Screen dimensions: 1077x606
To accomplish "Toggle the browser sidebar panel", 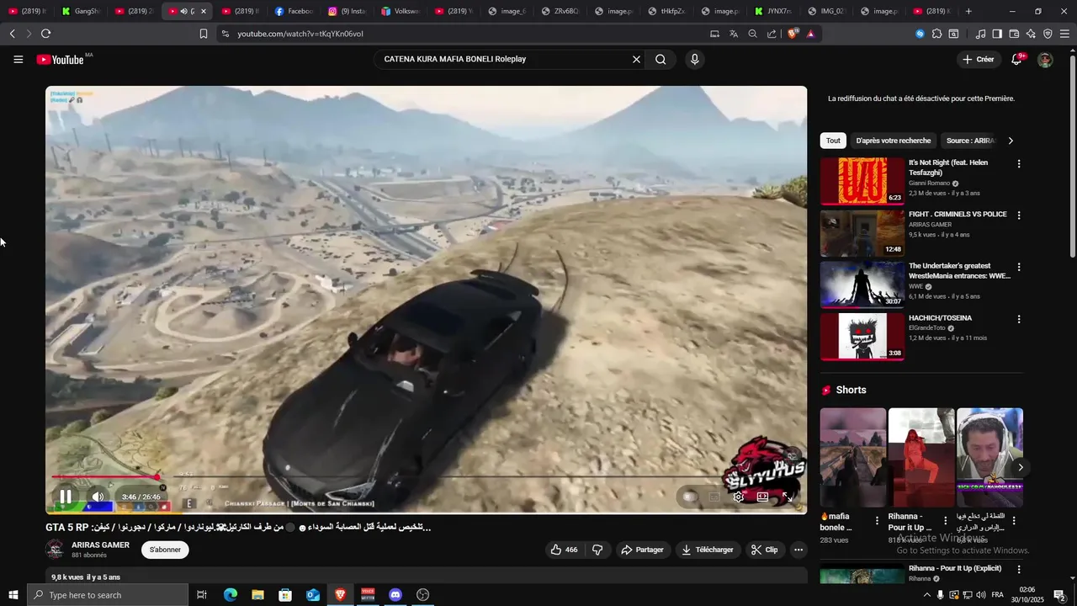I will (997, 34).
